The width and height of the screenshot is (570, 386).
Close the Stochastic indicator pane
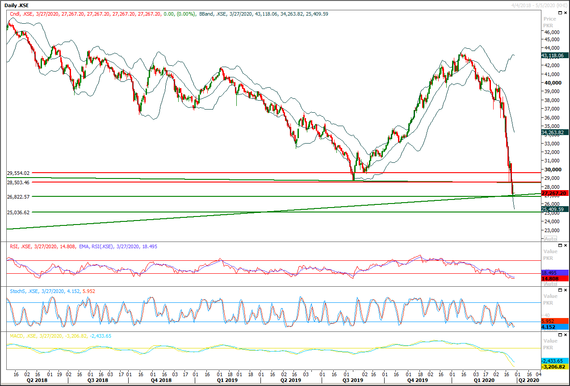click(566, 290)
